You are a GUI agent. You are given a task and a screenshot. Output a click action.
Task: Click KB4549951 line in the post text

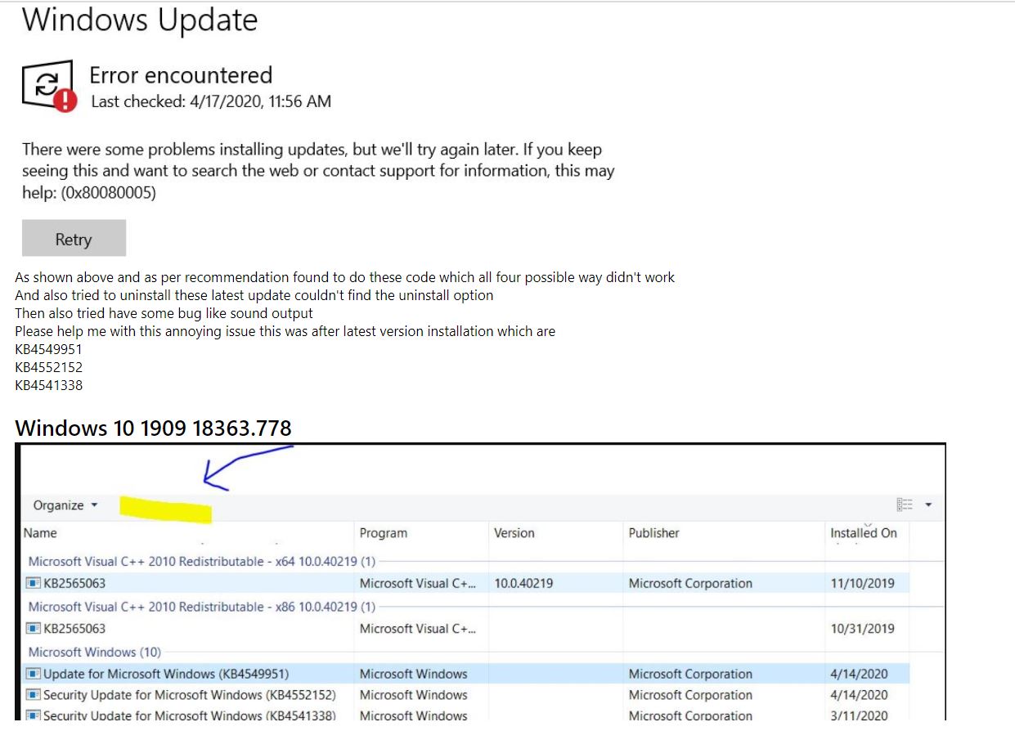pos(48,349)
